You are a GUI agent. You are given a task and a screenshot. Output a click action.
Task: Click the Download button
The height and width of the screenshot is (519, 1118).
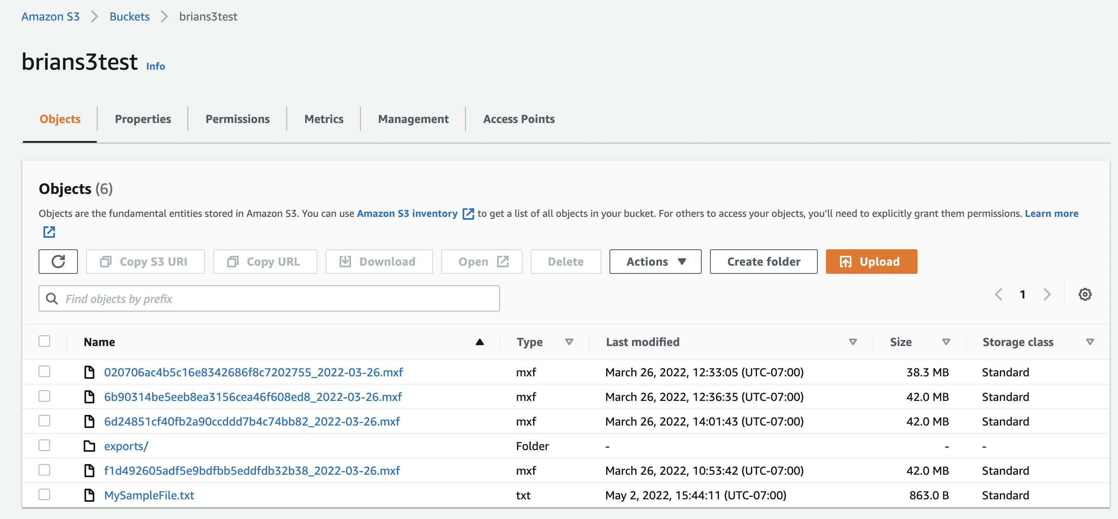[x=379, y=261]
